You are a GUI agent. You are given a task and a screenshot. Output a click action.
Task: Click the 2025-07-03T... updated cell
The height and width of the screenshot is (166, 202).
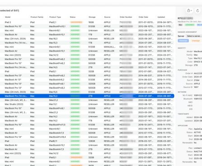(165, 39)
